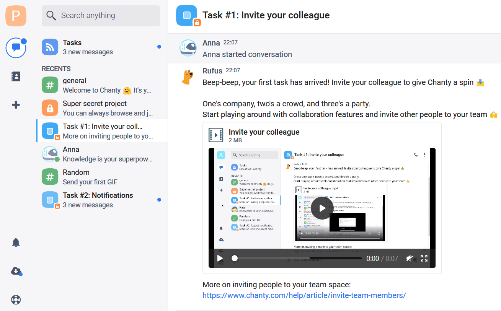Screen dimensions: 501x311
Task: Click Super secret project lock icon
Action: coord(50,108)
